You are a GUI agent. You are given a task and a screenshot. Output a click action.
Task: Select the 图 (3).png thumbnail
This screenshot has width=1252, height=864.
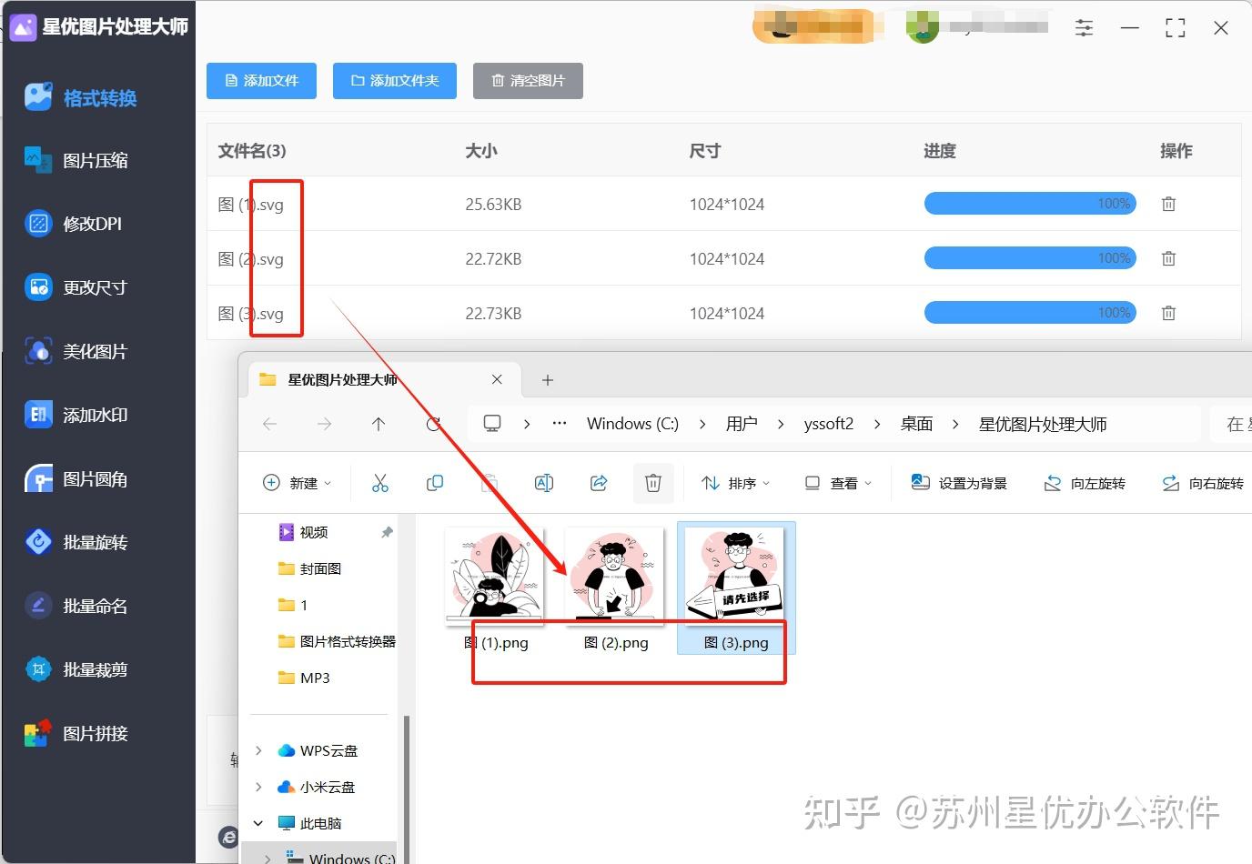point(736,576)
